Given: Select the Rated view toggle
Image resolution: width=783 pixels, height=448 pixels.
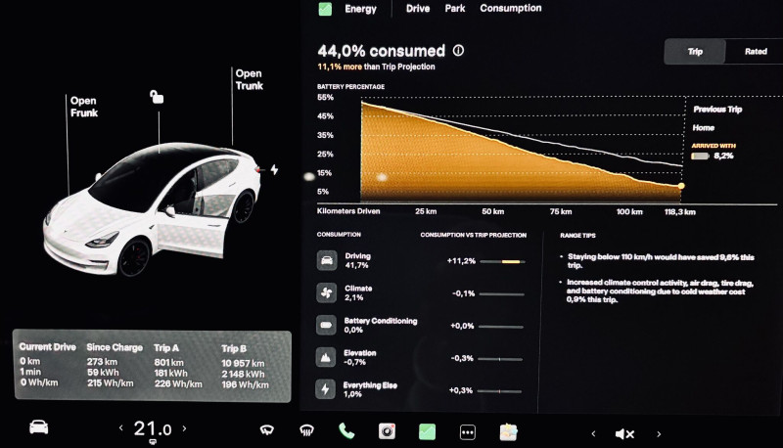Looking at the screenshot, I should [x=756, y=52].
